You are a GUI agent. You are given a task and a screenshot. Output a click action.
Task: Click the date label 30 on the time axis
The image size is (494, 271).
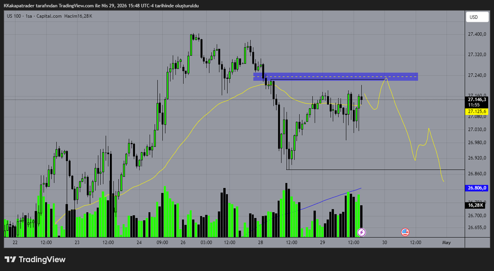pyautogui.click(x=384, y=243)
